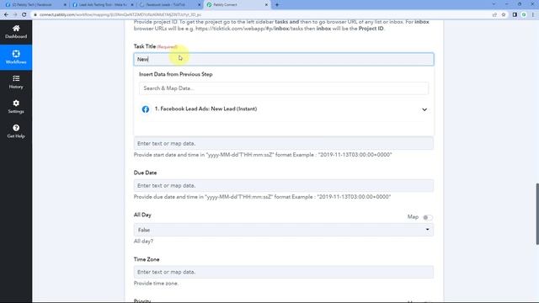Click the Time Zone input field

pyautogui.click(x=284, y=272)
